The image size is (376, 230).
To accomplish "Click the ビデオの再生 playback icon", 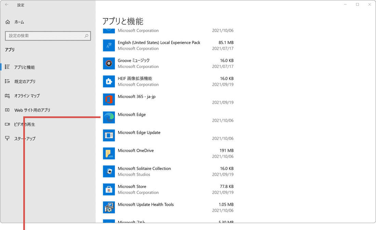I will (x=7, y=124).
